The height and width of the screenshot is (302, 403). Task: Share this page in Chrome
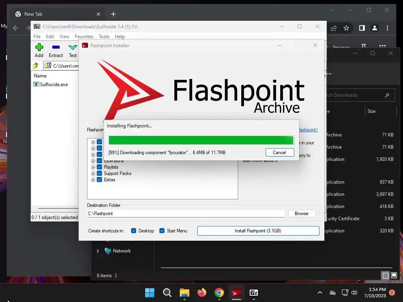(x=334, y=28)
